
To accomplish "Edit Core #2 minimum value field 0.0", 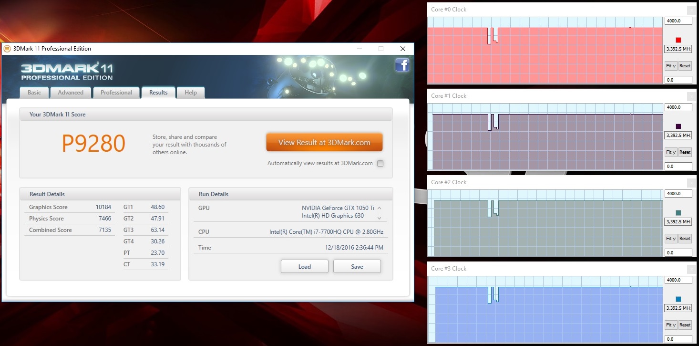I will coord(678,253).
